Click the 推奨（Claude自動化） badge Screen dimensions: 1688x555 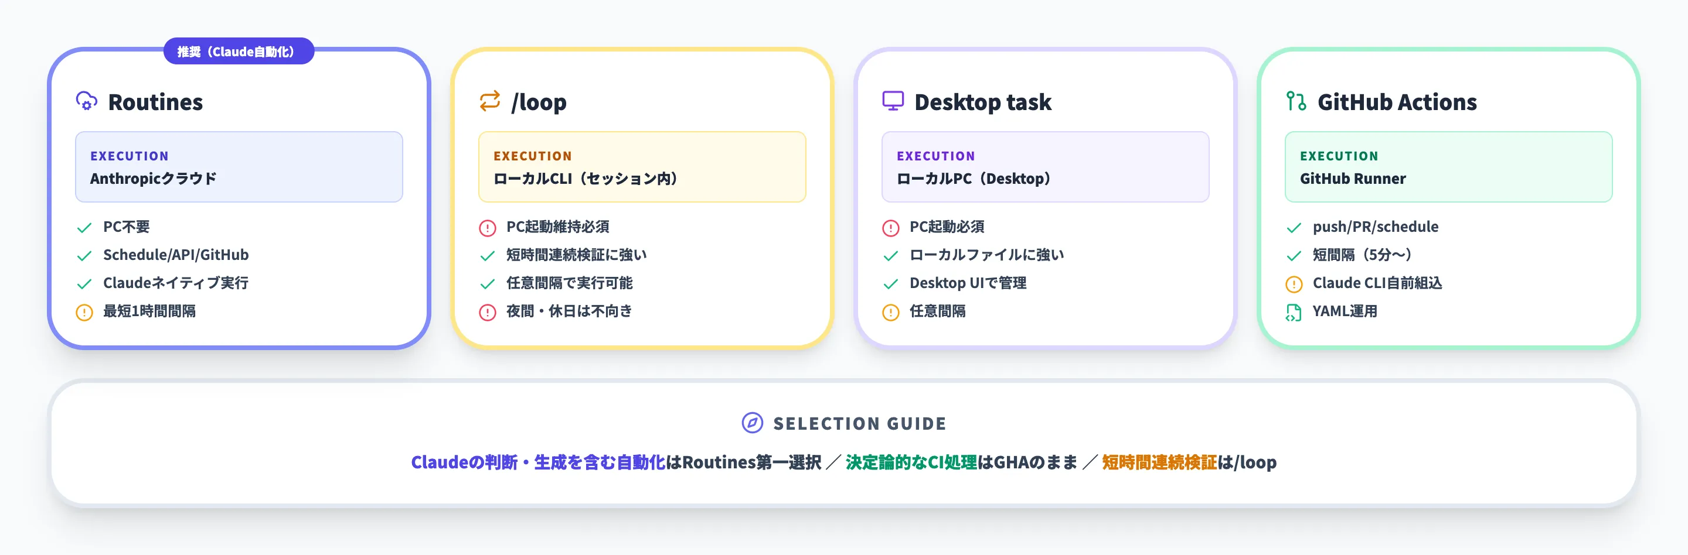coord(239,51)
